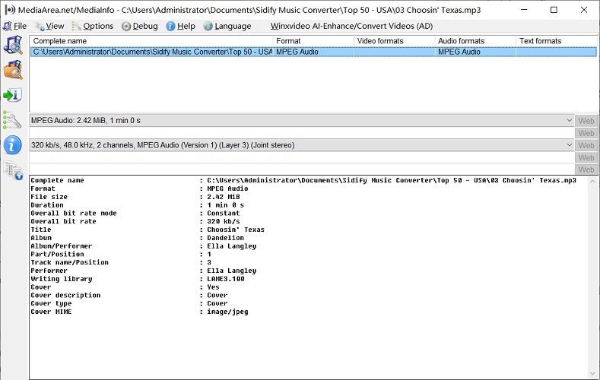This screenshot has width=600, height=380.
Task: Click the '1 min 0 s' duration value
Action: (x=225, y=205)
